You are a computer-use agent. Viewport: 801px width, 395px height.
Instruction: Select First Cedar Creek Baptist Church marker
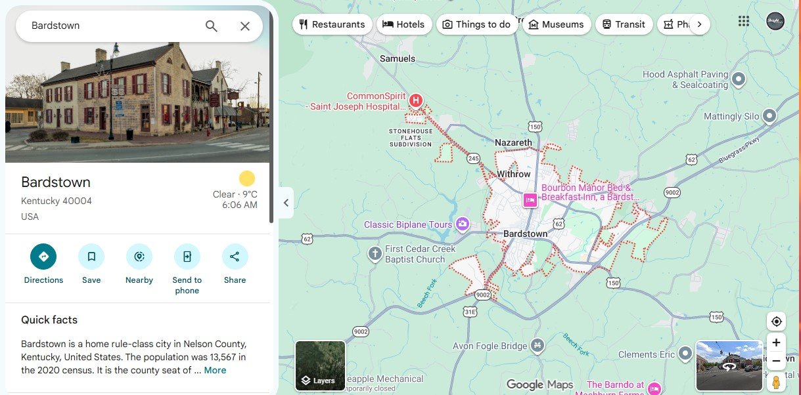(x=375, y=253)
